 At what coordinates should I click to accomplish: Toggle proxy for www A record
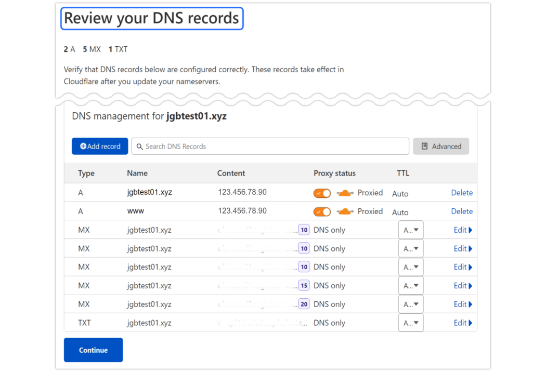click(322, 211)
